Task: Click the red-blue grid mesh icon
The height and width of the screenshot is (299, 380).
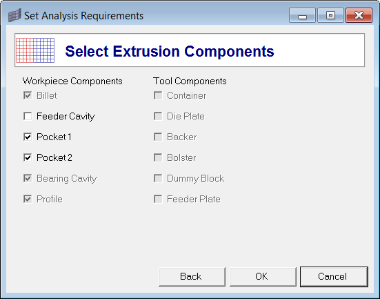Action: point(35,50)
